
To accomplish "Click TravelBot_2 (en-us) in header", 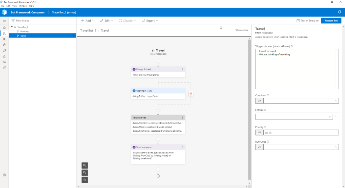I will pyautogui.click(x=64, y=12).
